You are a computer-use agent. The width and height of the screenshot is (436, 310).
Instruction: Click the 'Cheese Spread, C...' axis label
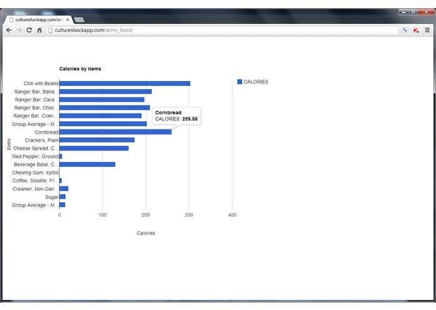tap(36, 148)
